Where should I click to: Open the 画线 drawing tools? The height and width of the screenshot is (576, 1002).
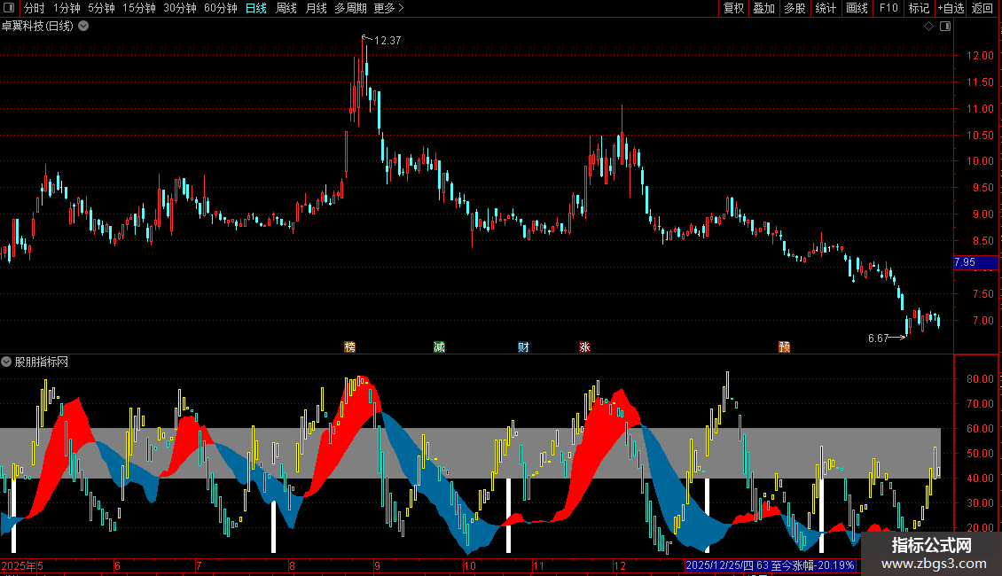point(857,8)
